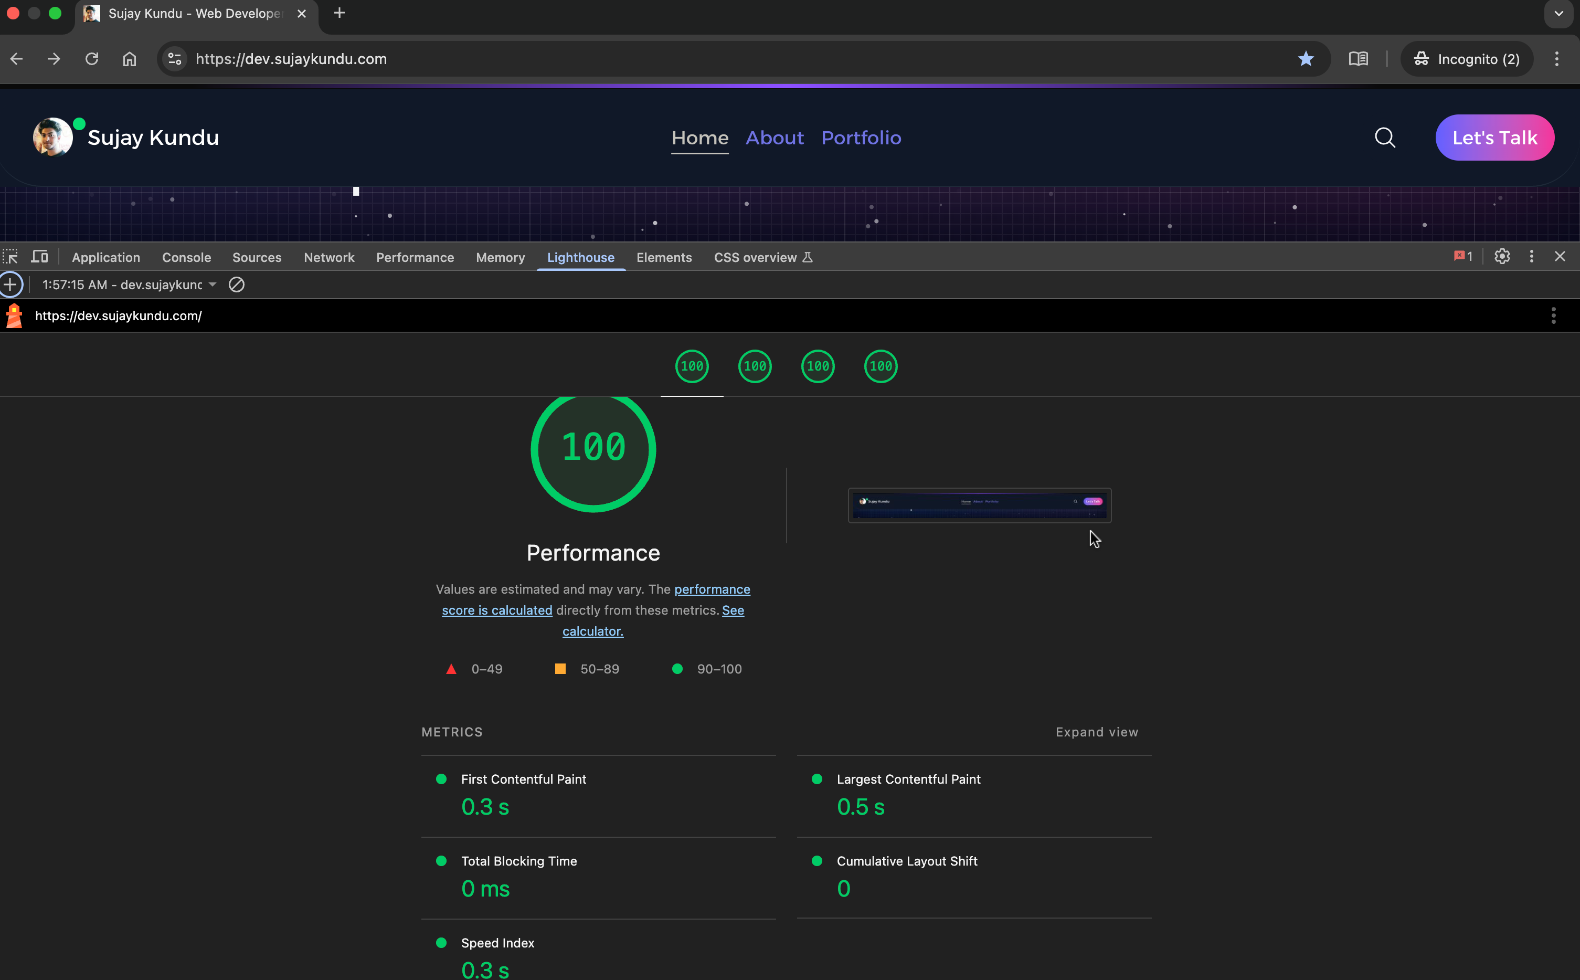The width and height of the screenshot is (1580, 980).
Task: Click the clear all reports icon
Action: pyautogui.click(x=237, y=284)
